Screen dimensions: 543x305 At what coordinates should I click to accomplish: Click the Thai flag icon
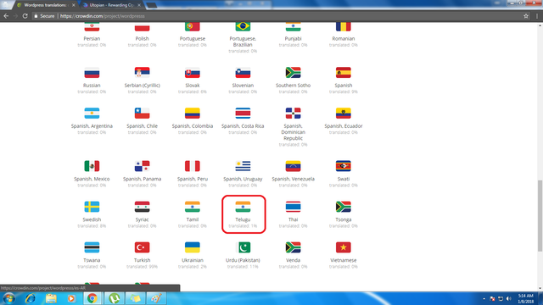pos(293,207)
